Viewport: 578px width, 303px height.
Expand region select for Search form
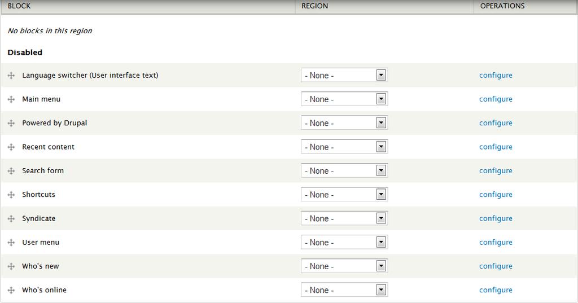[x=344, y=170]
